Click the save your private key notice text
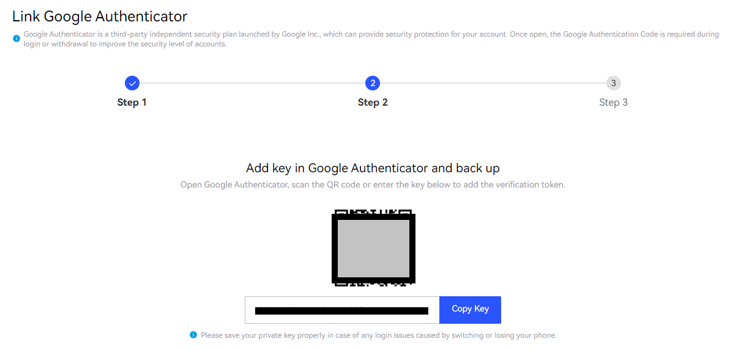The image size is (730, 350). (x=379, y=335)
